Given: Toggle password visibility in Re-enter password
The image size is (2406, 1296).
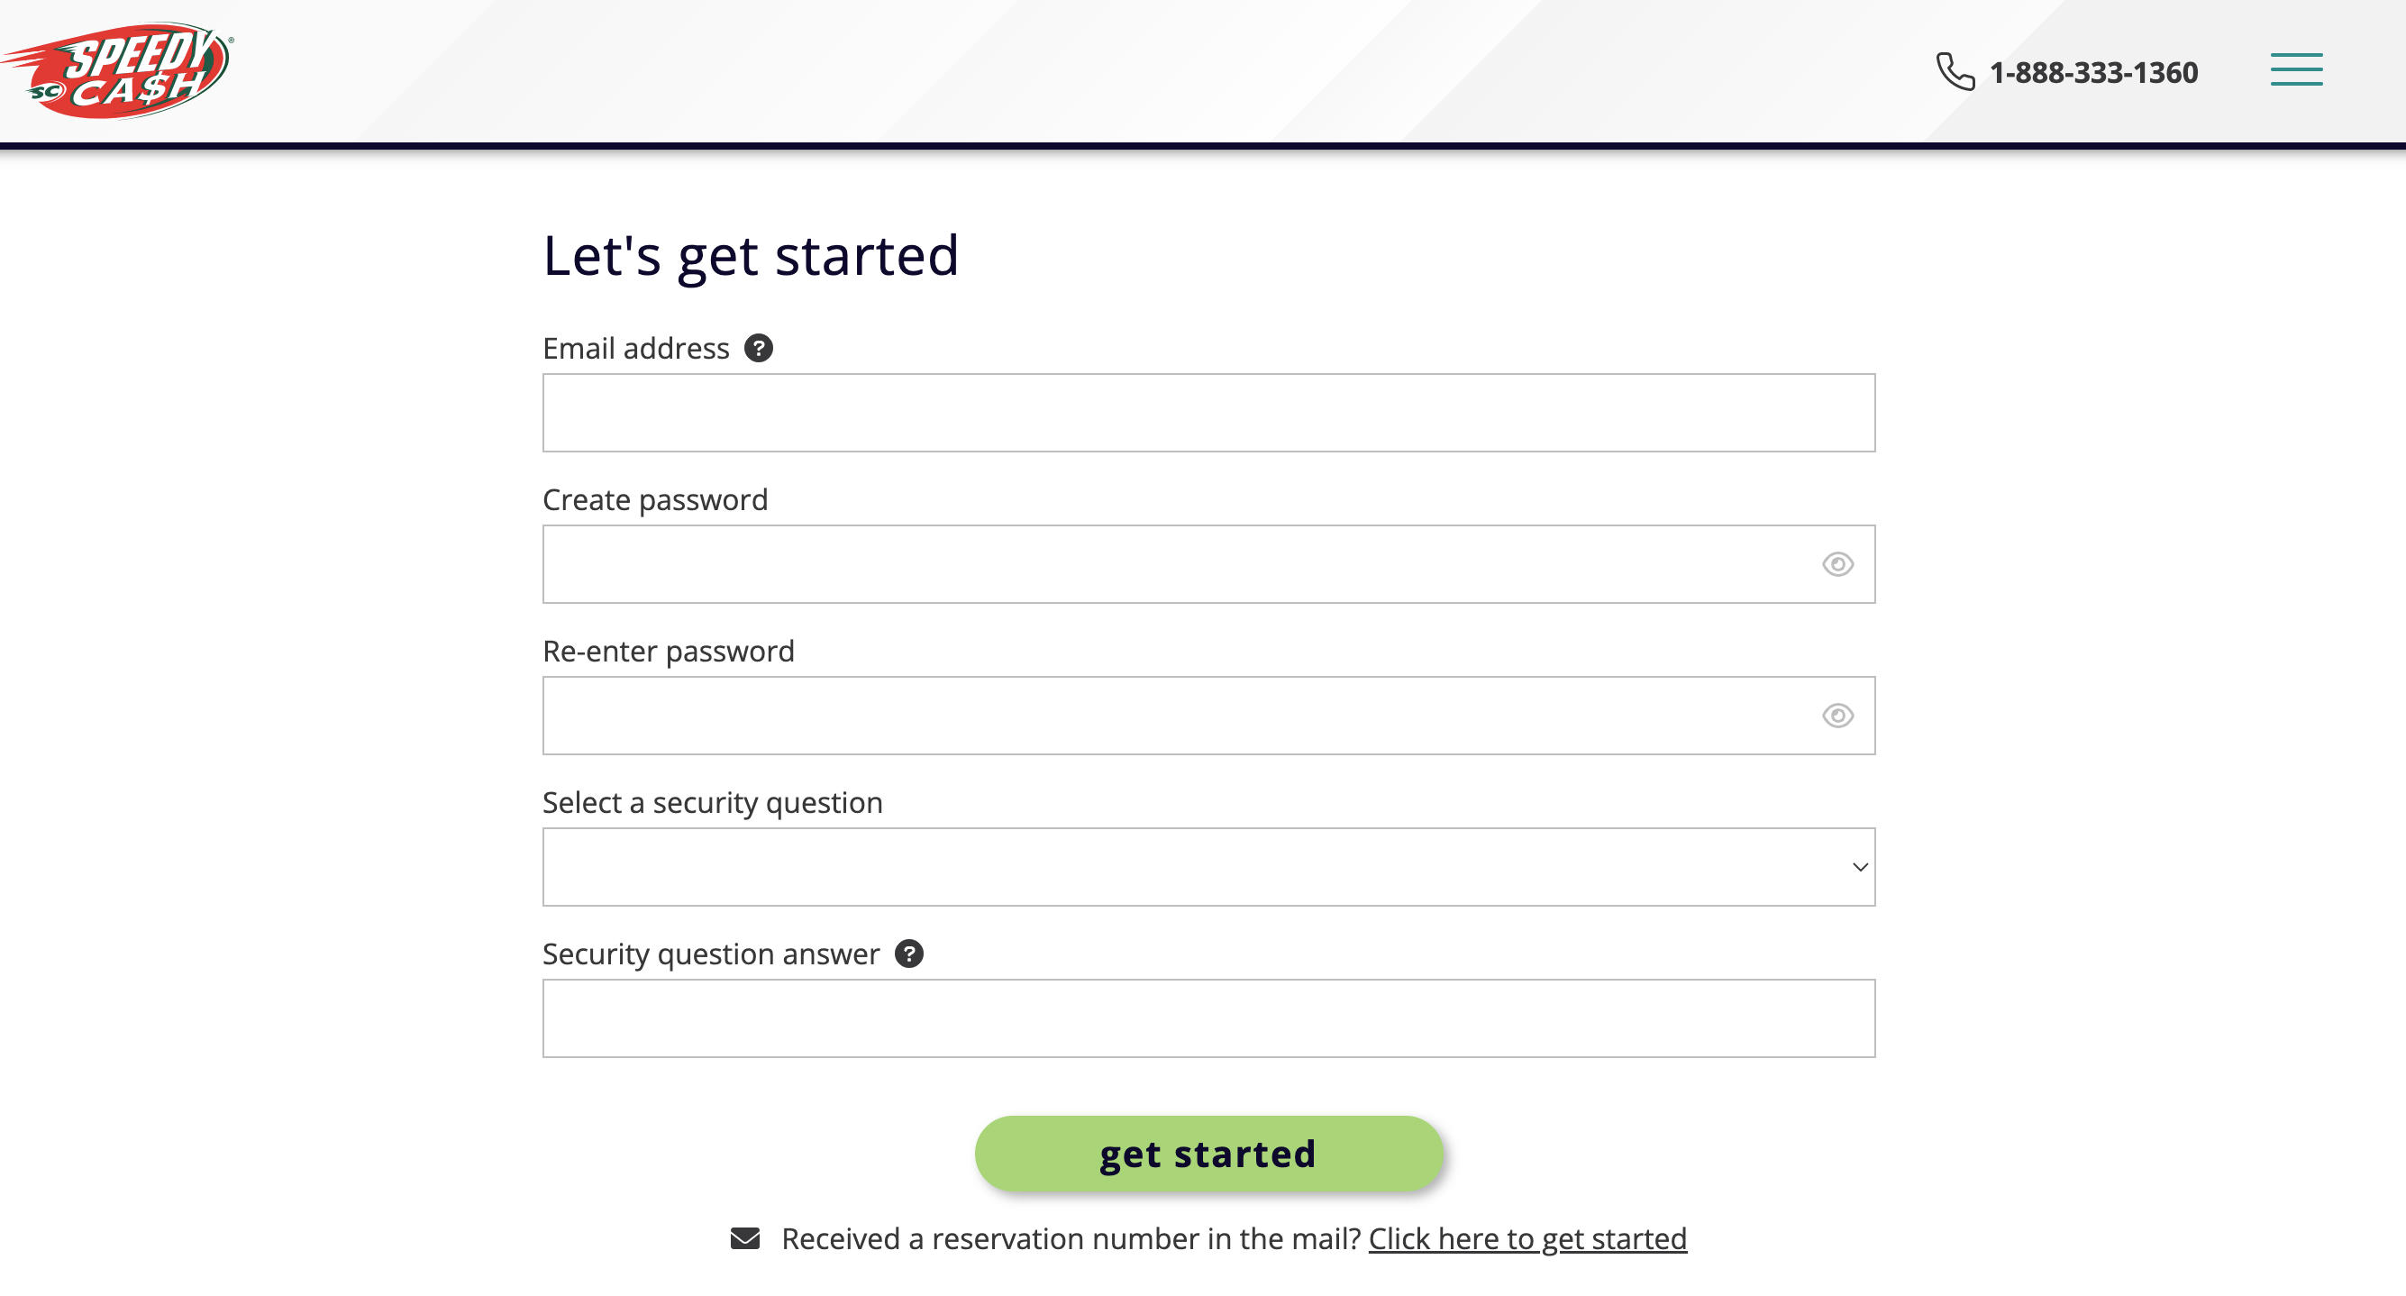Looking at the screenshot, I should point(1836,715).
